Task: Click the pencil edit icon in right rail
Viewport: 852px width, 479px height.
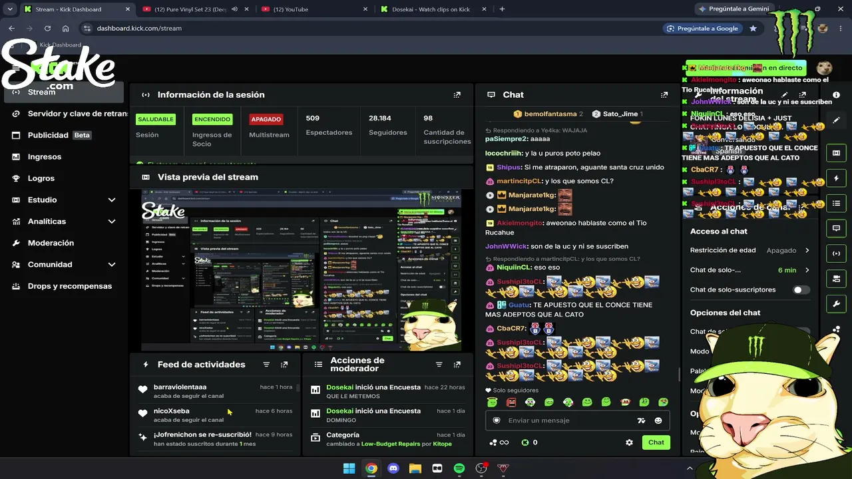Action: [836, 120]
